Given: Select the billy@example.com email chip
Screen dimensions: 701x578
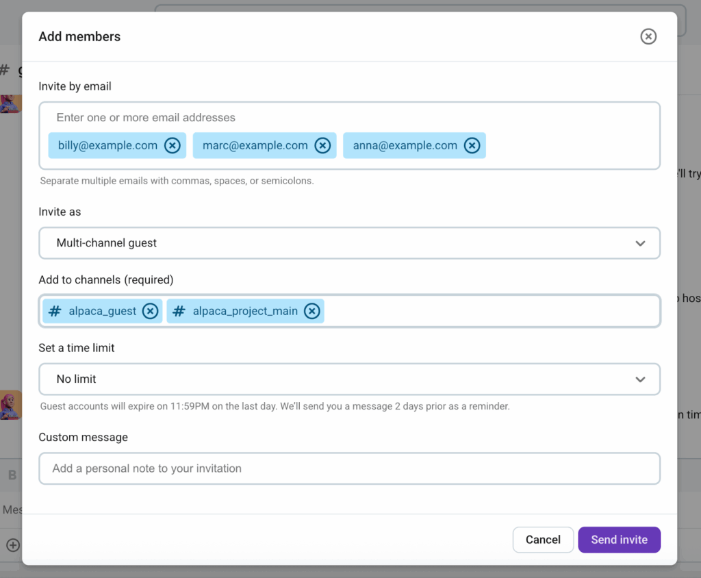Looking at the screenshot, I should [x=107, y=145].
